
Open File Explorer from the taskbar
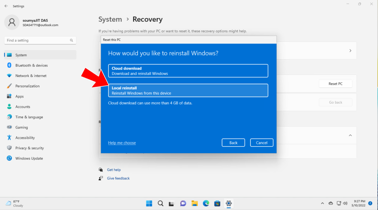[x=195, y=203]
